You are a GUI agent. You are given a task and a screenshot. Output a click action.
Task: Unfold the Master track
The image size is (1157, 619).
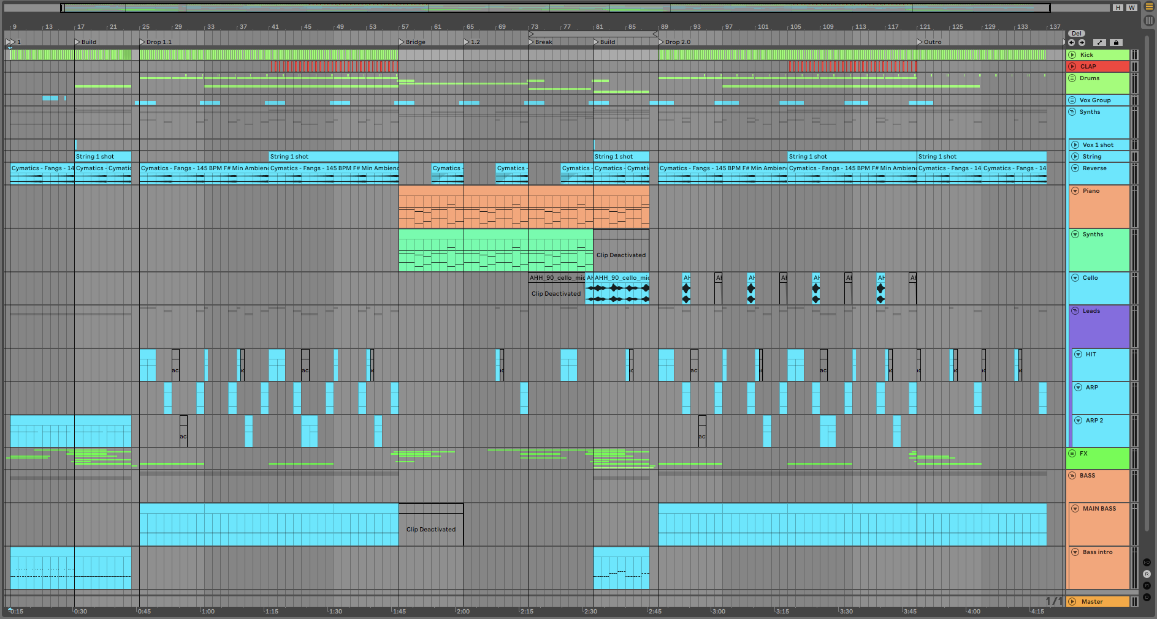tap(1072, 602)
